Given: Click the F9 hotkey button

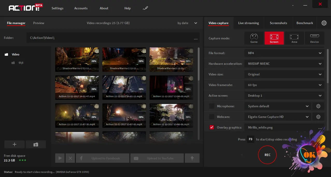Looking at the screenshot, I should point(250,139).
